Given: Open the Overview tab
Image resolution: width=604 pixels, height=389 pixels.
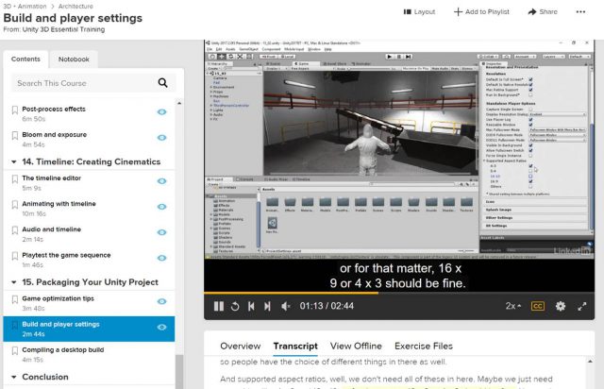Looking at the screenshot, I should coord(241,346).
